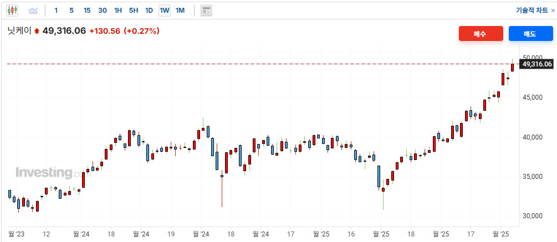Activate the 1W weekly interval
This screenshot has height=242, width=557.
(165, 11)
